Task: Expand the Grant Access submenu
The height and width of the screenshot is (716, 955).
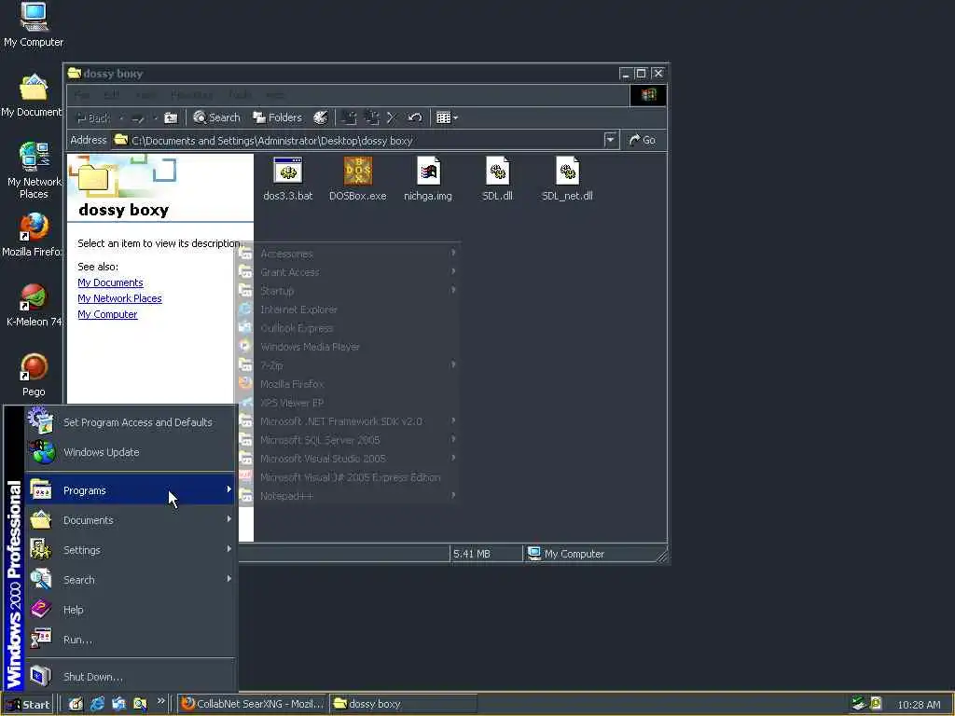Action: click(347, 272)
